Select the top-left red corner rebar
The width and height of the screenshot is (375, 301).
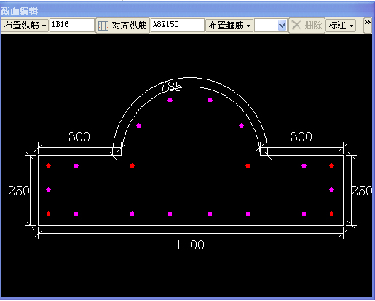48,166
